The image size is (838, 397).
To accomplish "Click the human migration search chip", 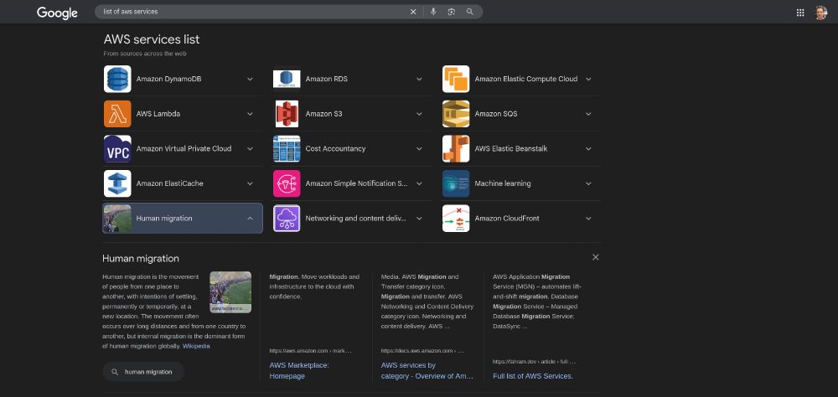I will click(143, 372).
